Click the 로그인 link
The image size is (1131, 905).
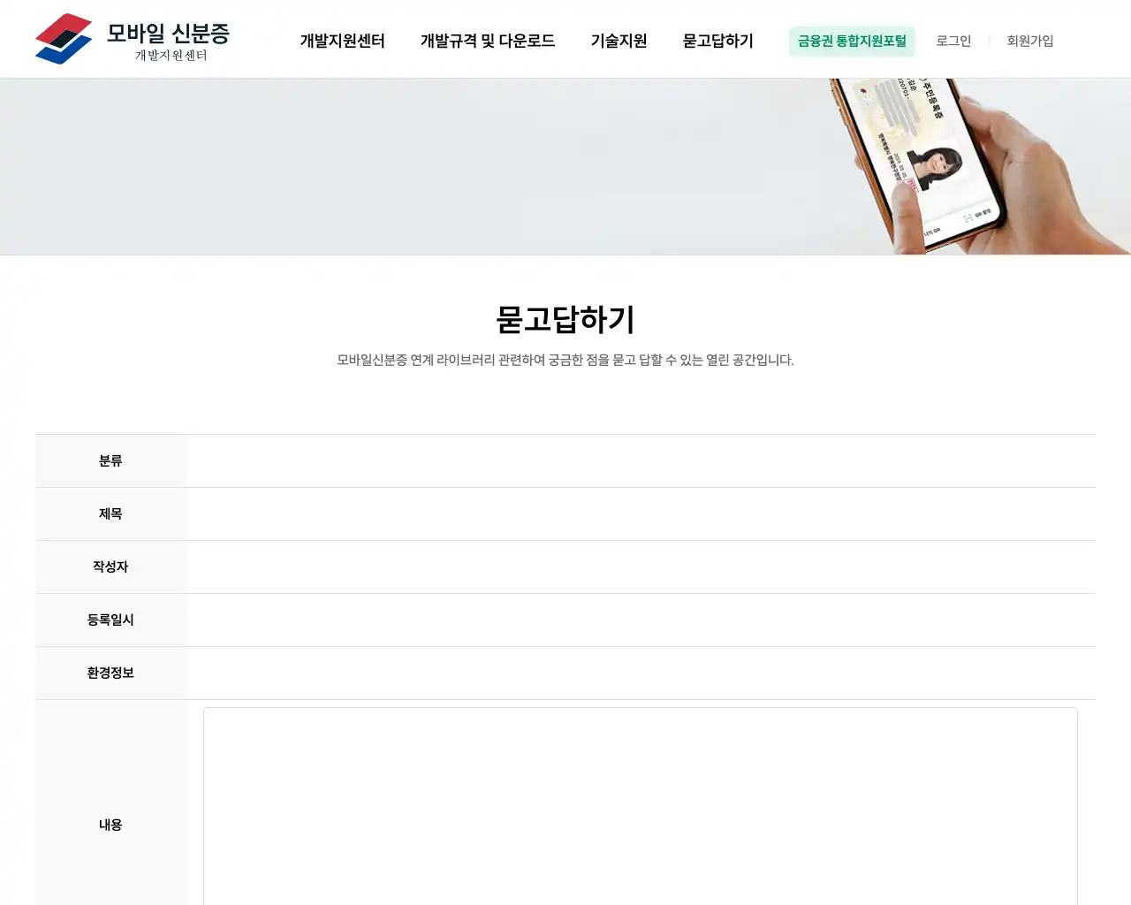(x=953, y=41)
